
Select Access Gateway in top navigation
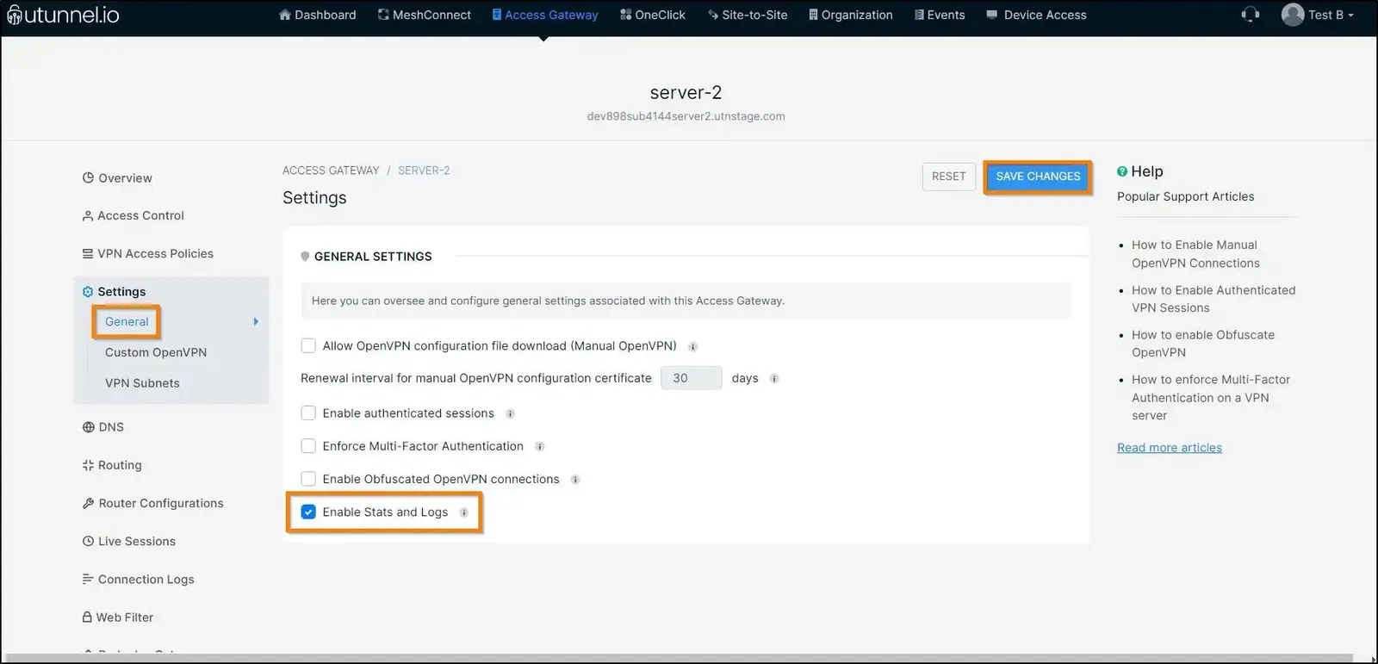click(544, 15)
